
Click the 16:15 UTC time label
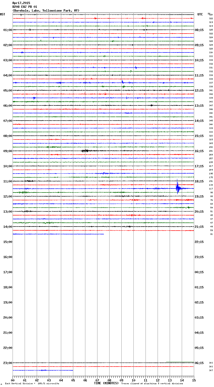[199, 151]
